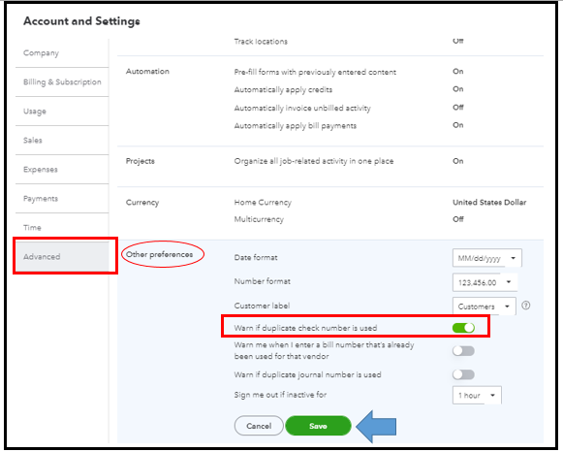Change the sign-out inactivity 1 hour dropdown

pos(477,395)
